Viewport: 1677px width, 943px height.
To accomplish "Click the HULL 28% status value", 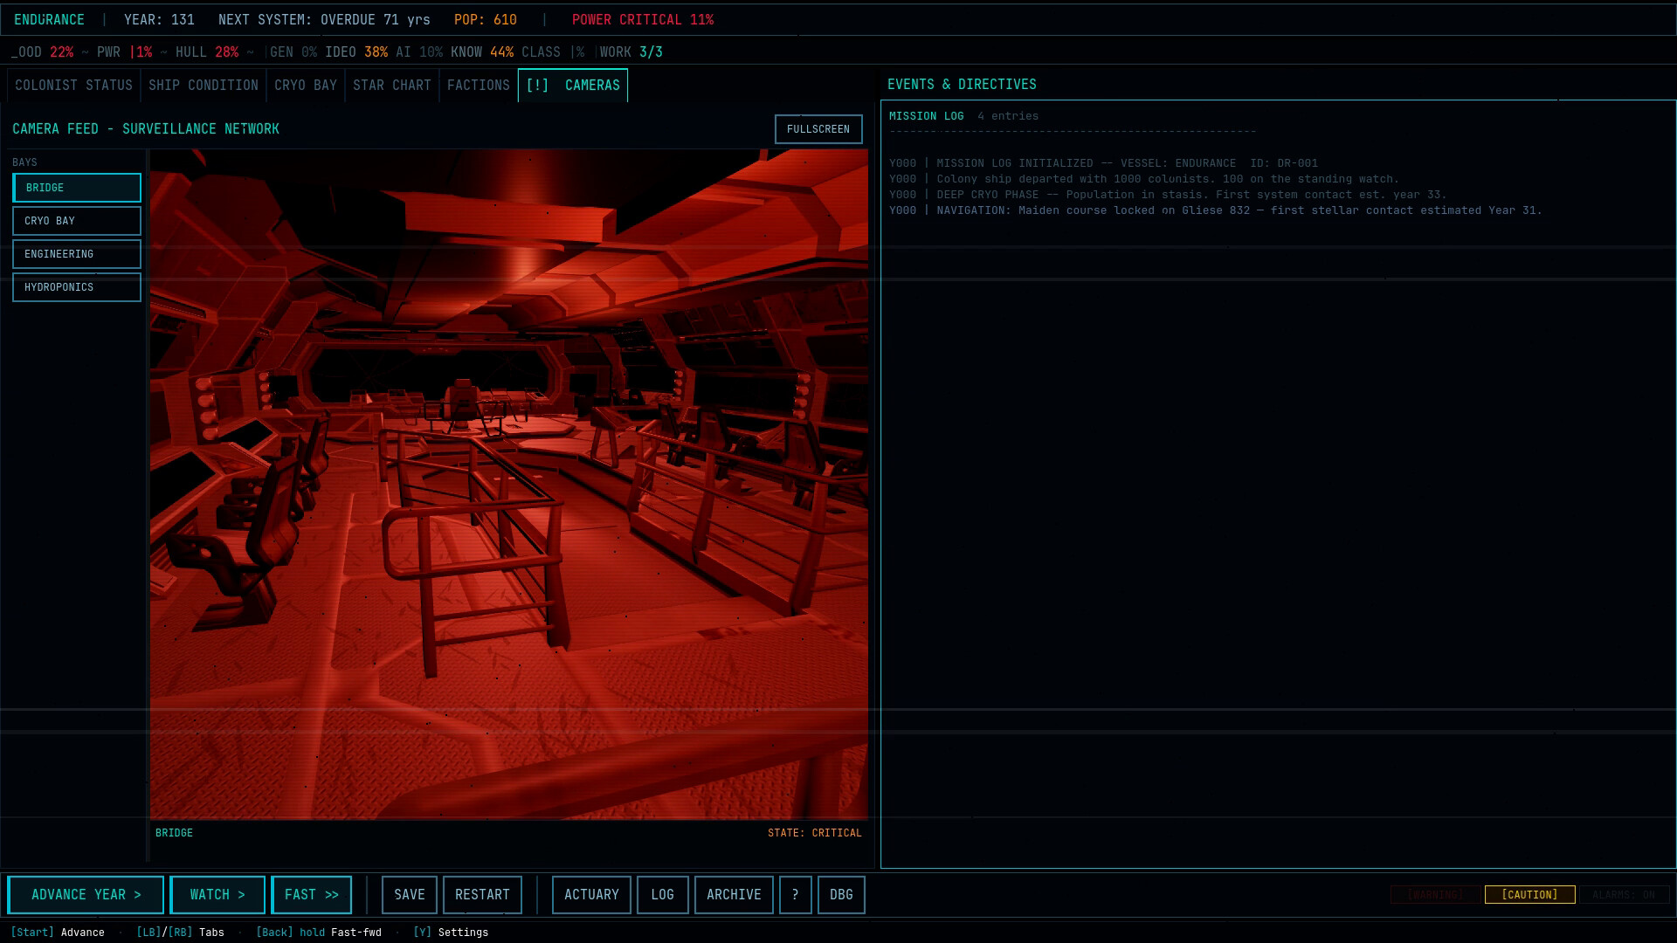I will (x=207, y=52).
